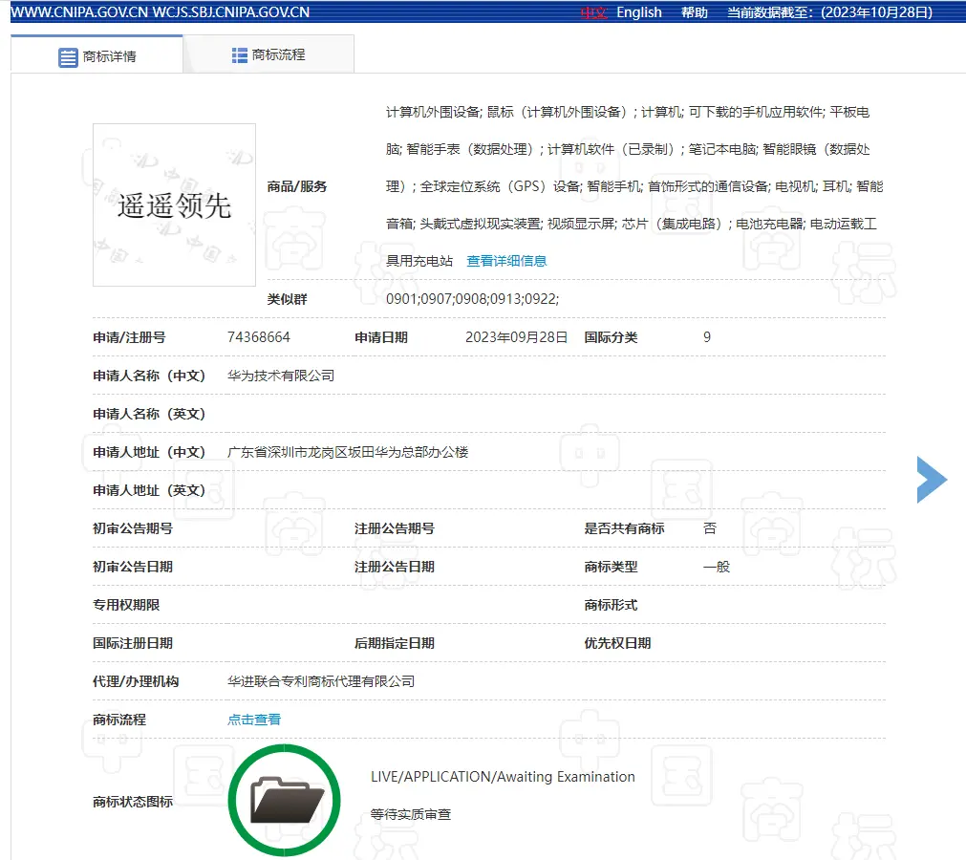
Task: Click agency name 华进联合专利商标代理有限公司
Action: pos(321,681)
